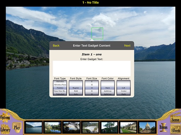The image size is (181, 135).
Task: Select the temple thumbnail in filmstrip
Action: click(147, 127)
